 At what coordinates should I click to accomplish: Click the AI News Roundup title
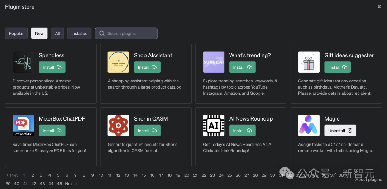(251, 119)
